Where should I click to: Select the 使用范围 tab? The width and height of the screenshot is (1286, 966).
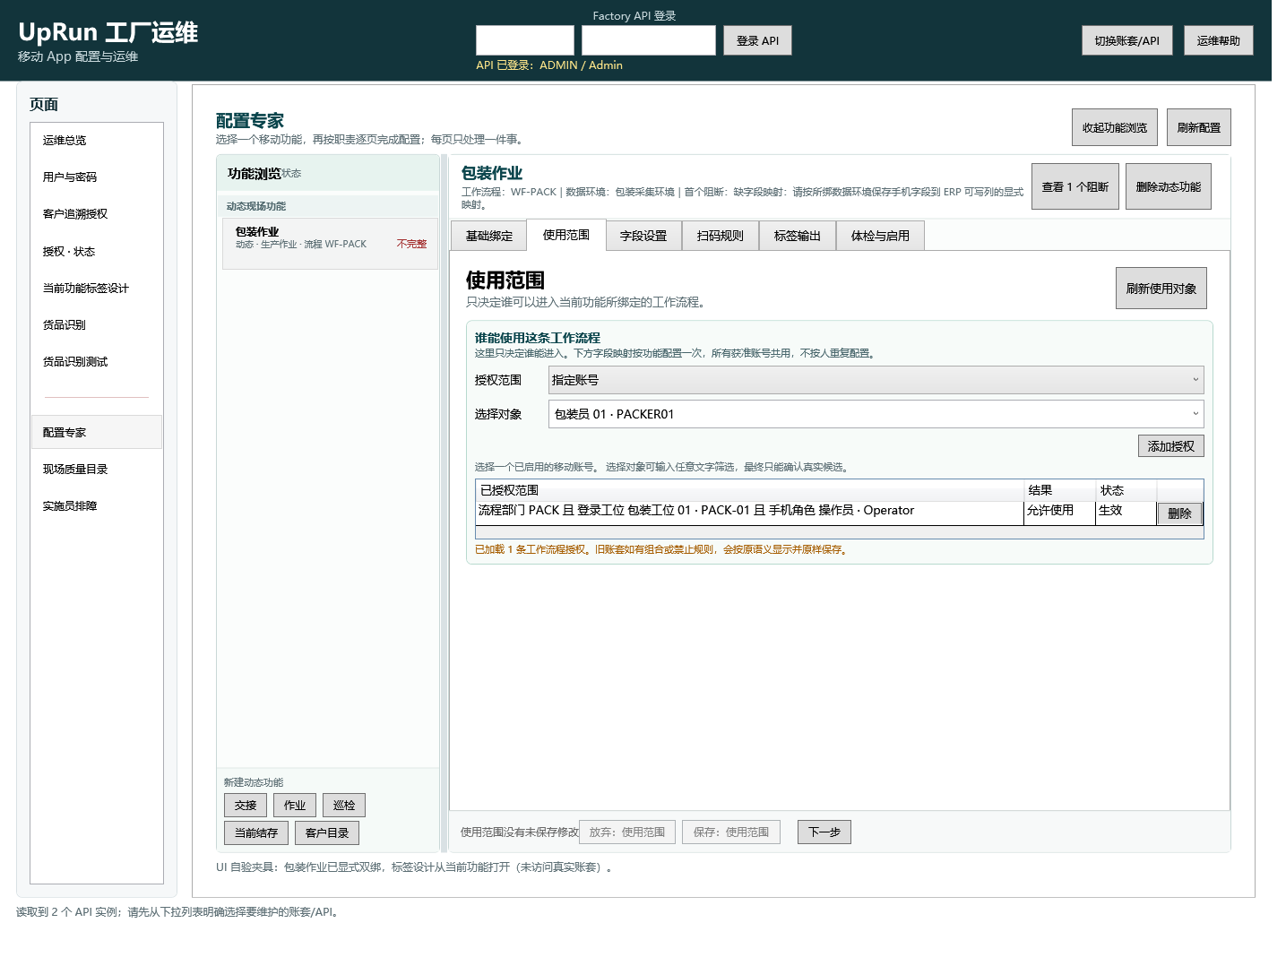(x=566, y=235)
